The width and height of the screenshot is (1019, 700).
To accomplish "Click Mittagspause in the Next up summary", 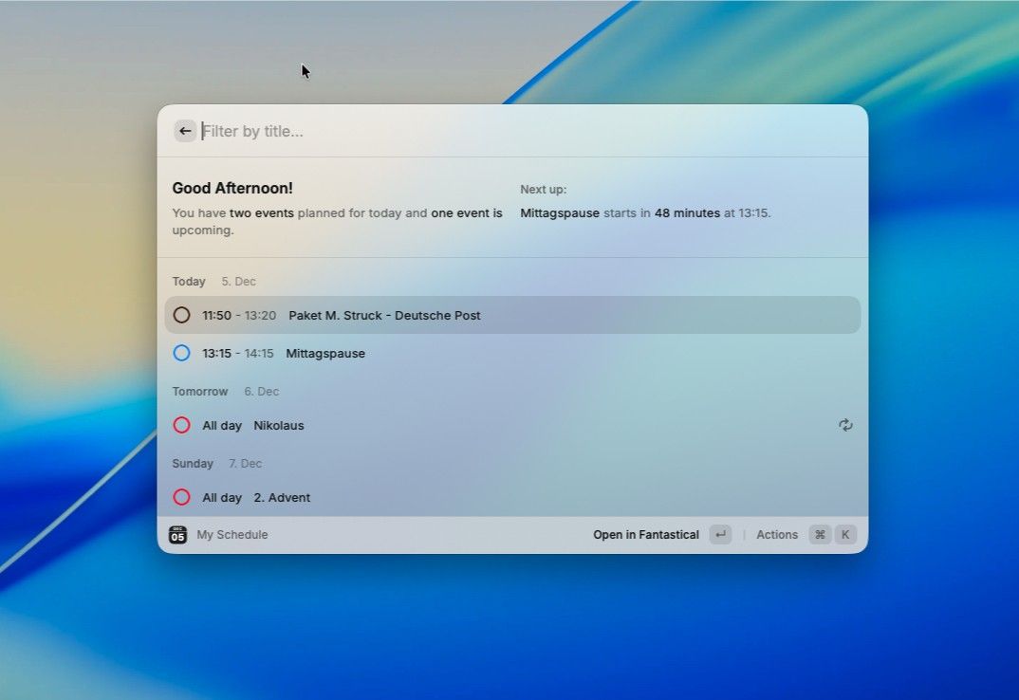I will tap(560, 213).
